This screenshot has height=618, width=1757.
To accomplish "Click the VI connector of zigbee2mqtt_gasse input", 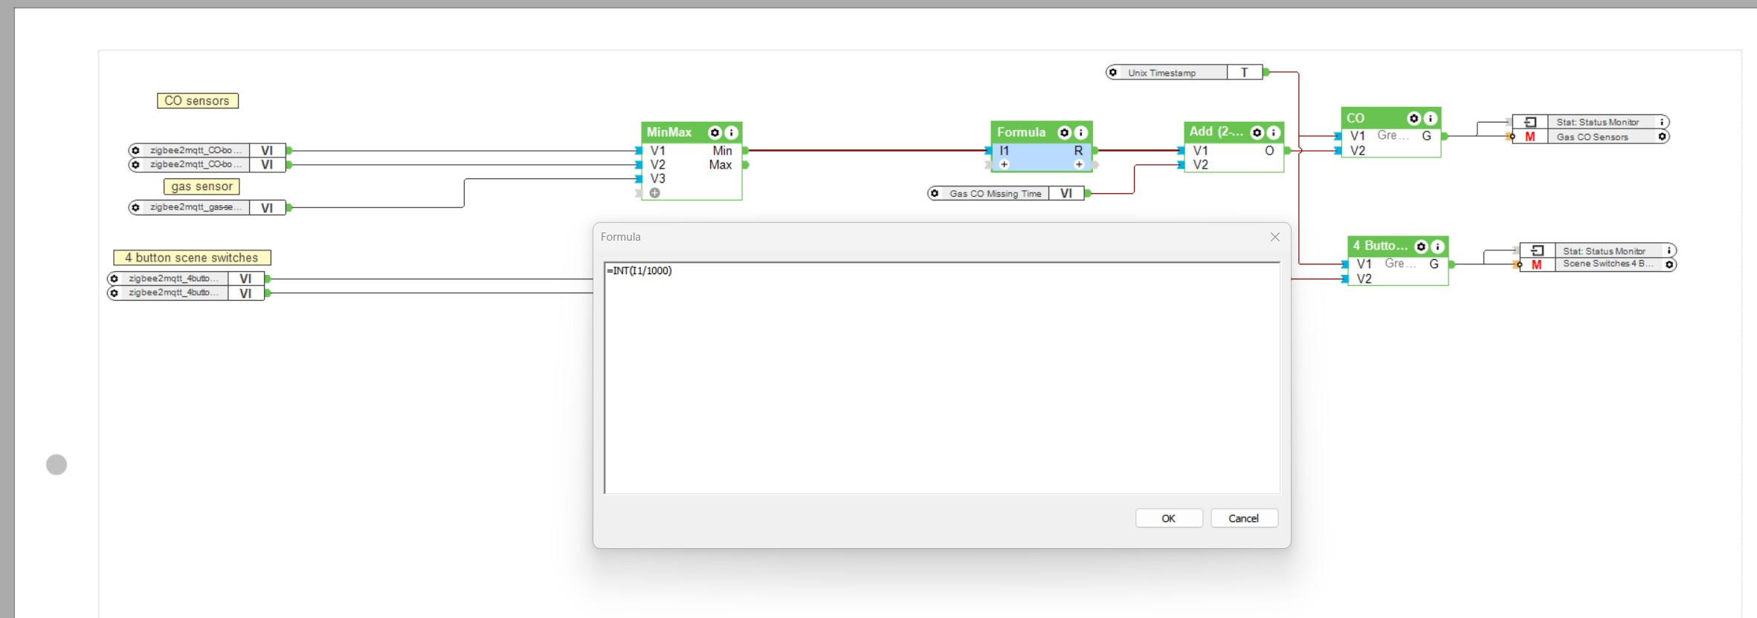I will [266, 208].
